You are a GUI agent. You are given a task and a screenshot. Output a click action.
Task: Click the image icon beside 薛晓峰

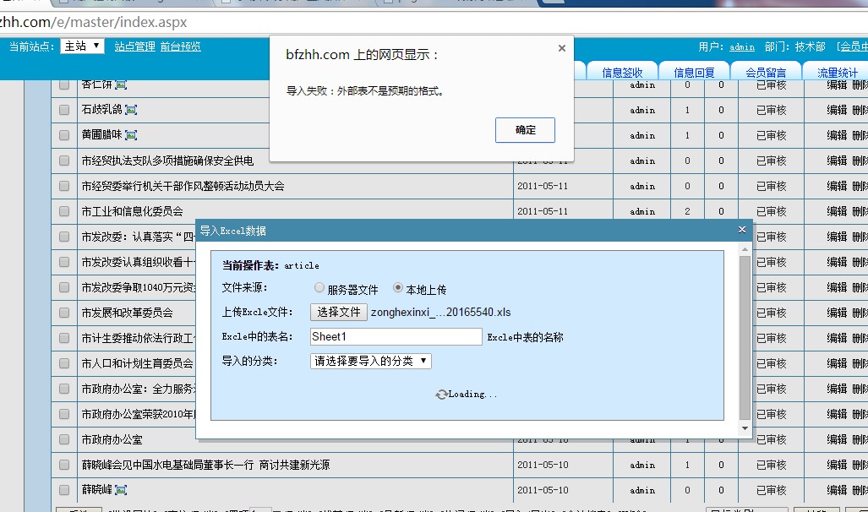[x=121, y=490]
